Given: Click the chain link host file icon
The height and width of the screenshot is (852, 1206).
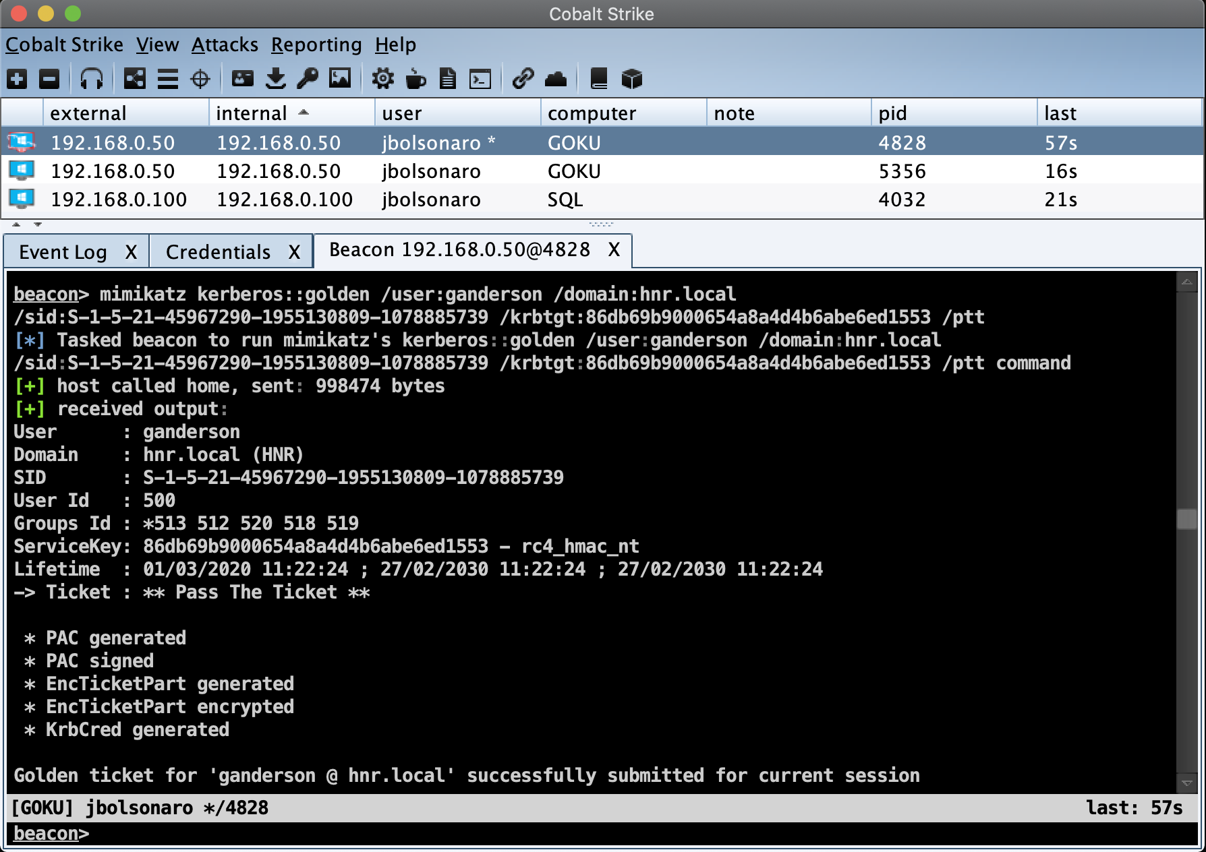Looking at the screenshot, I should click(x=523, y=79).
